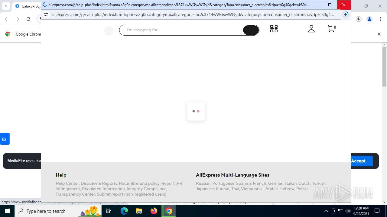Open Windows notification center
Screen dimensions: 387x217
(377, 211)
